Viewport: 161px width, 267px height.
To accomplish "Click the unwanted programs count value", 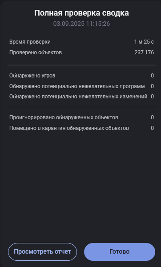I will pyautogui.click(x=152, y=86).
